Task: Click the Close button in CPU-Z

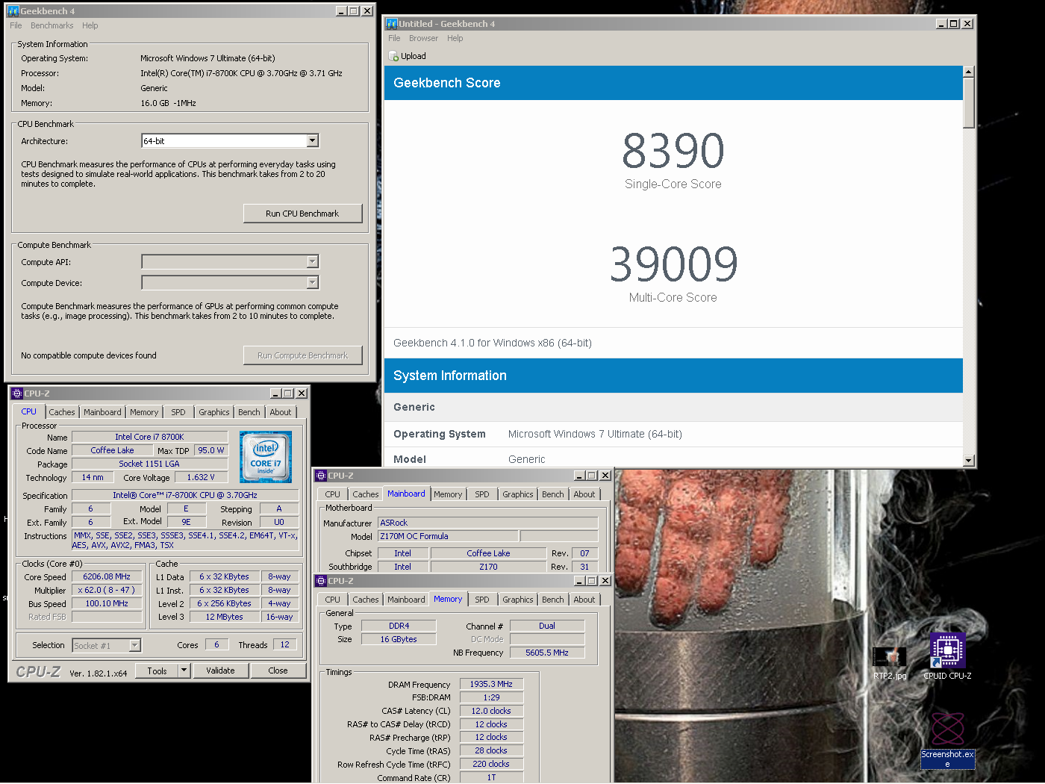Action: tap(278, 671)
